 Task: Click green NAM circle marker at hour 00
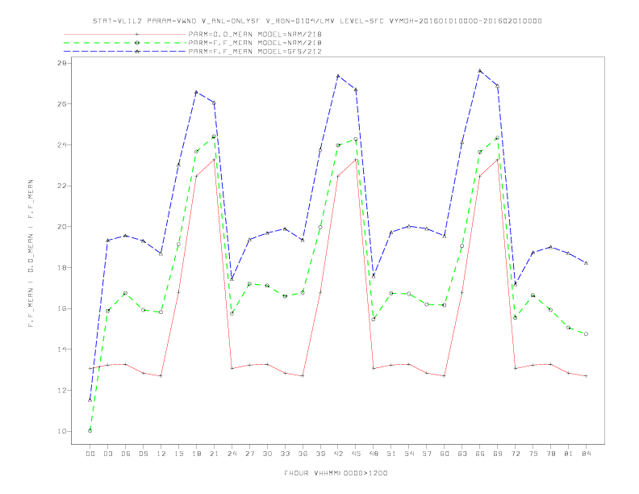tap(90, 431)
